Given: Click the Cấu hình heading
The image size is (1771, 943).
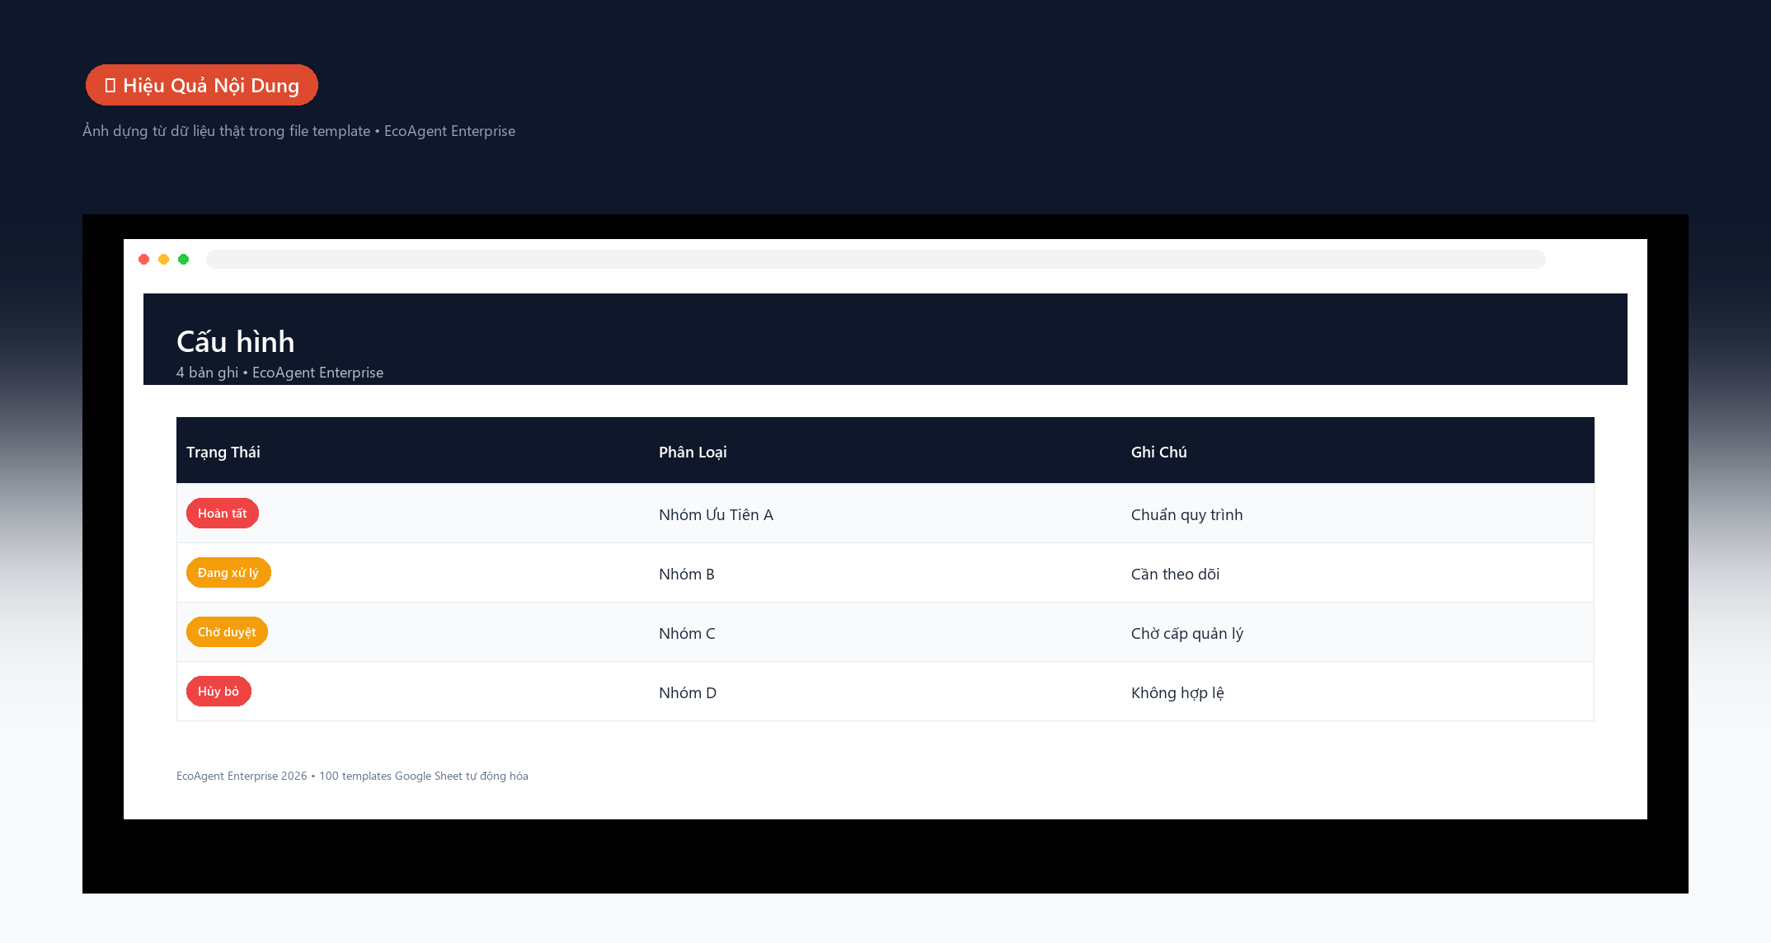Looking at the screenshot, I should (x=235, y=341).
